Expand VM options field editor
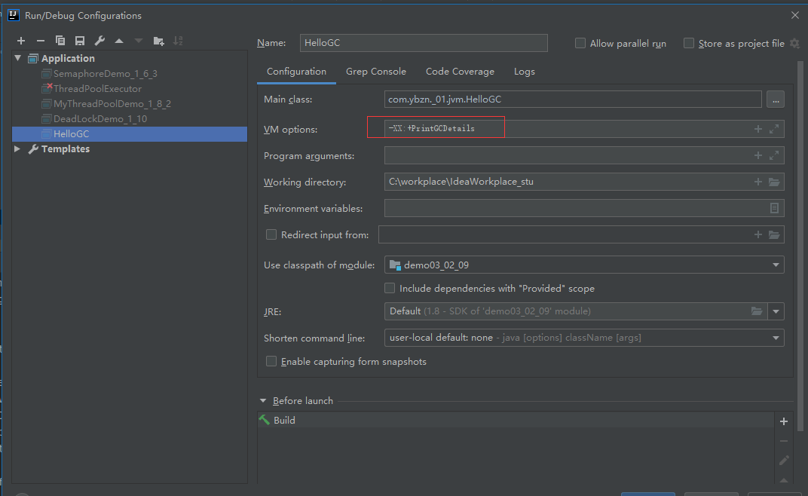 coord(774,129)
